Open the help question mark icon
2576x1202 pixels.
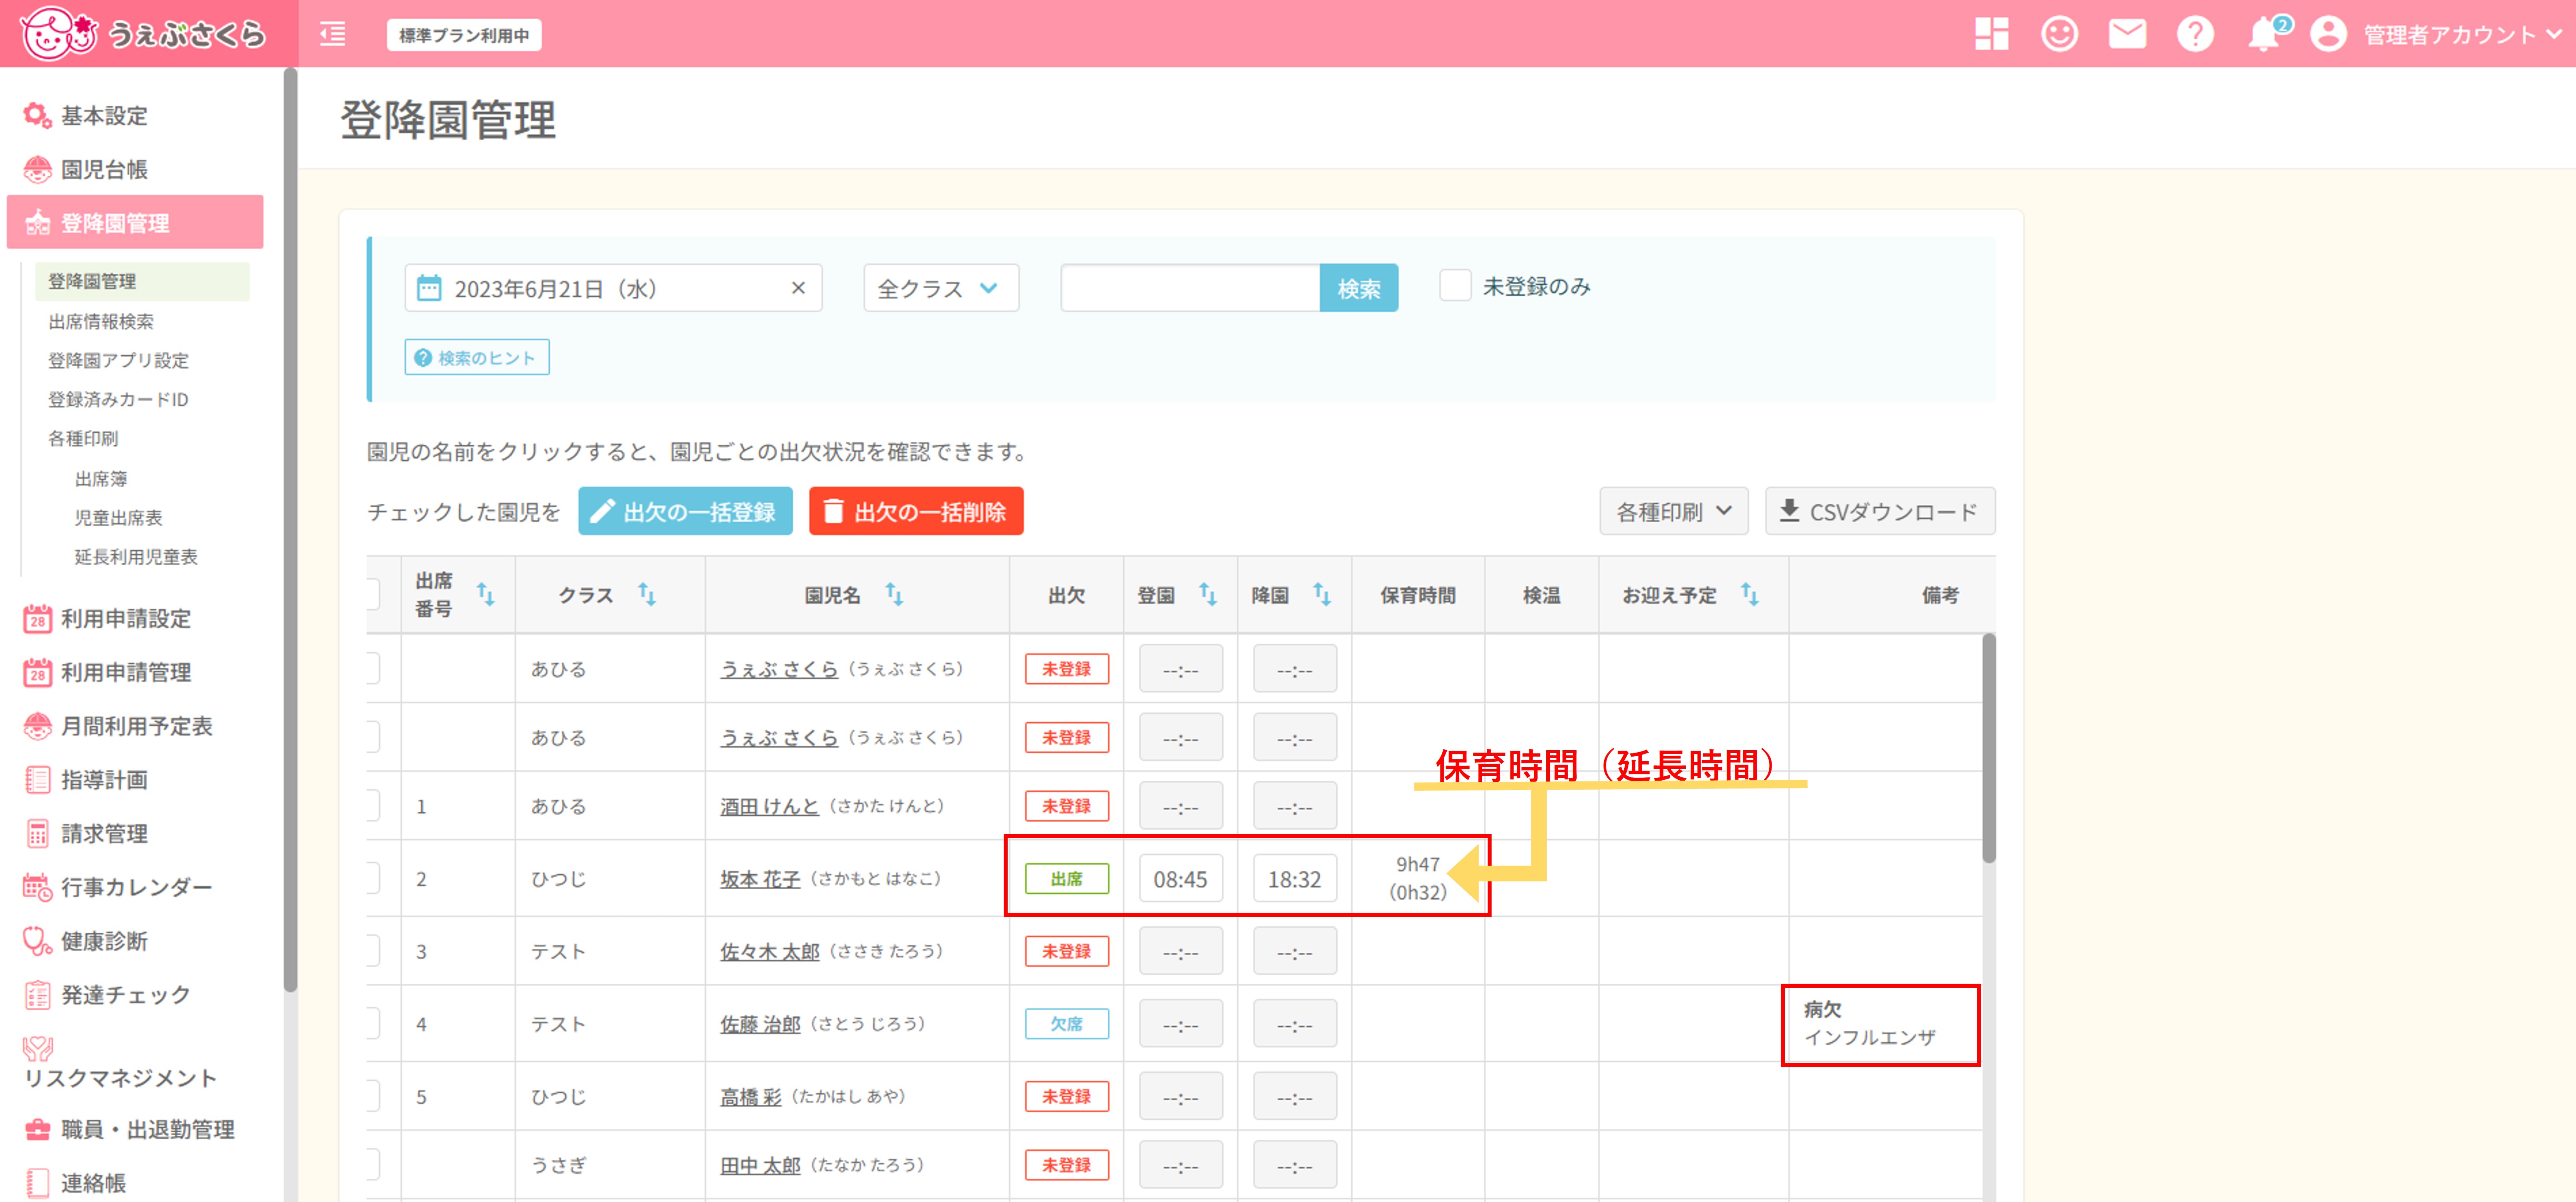(2195, 34)
